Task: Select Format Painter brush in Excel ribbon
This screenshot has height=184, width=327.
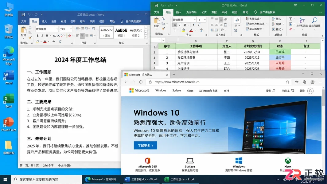Action: point(163,28)
